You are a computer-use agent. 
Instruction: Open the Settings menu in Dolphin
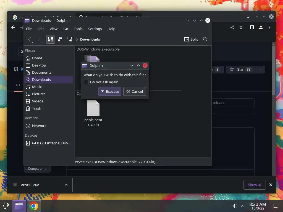pyautogui.click(x=95, y=29)
